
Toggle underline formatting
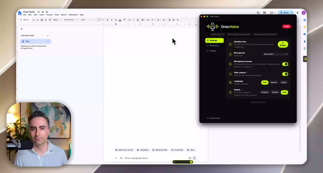pos(116,20)
